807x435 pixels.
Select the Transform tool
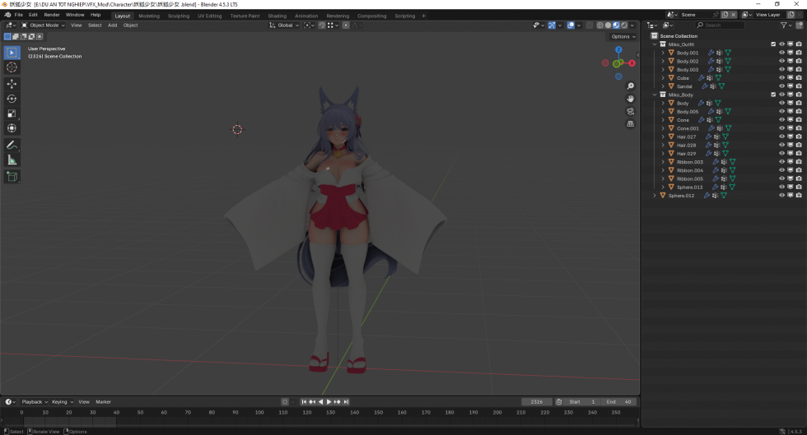coord(12,128)
